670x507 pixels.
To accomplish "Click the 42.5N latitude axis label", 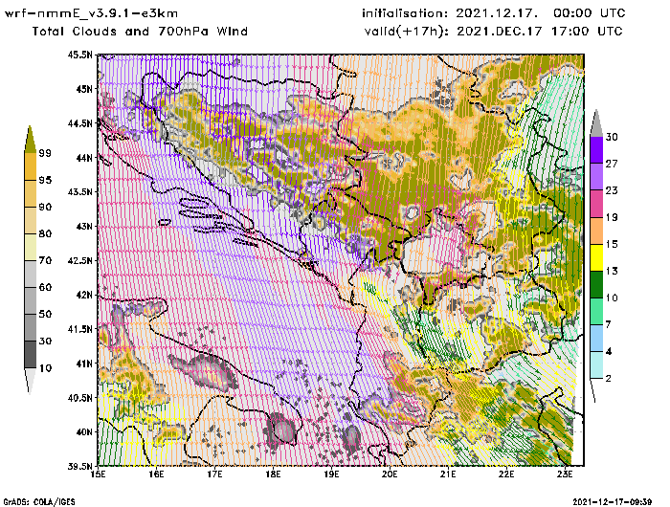I will 79,260.
